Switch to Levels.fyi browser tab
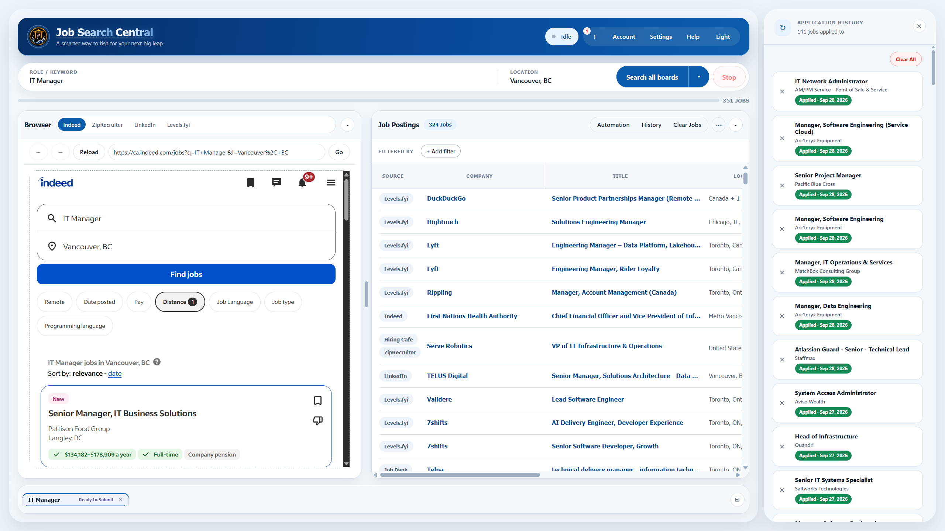 [178, 125]
